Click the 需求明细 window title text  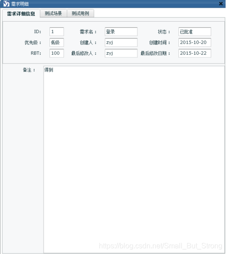(20, 4)
